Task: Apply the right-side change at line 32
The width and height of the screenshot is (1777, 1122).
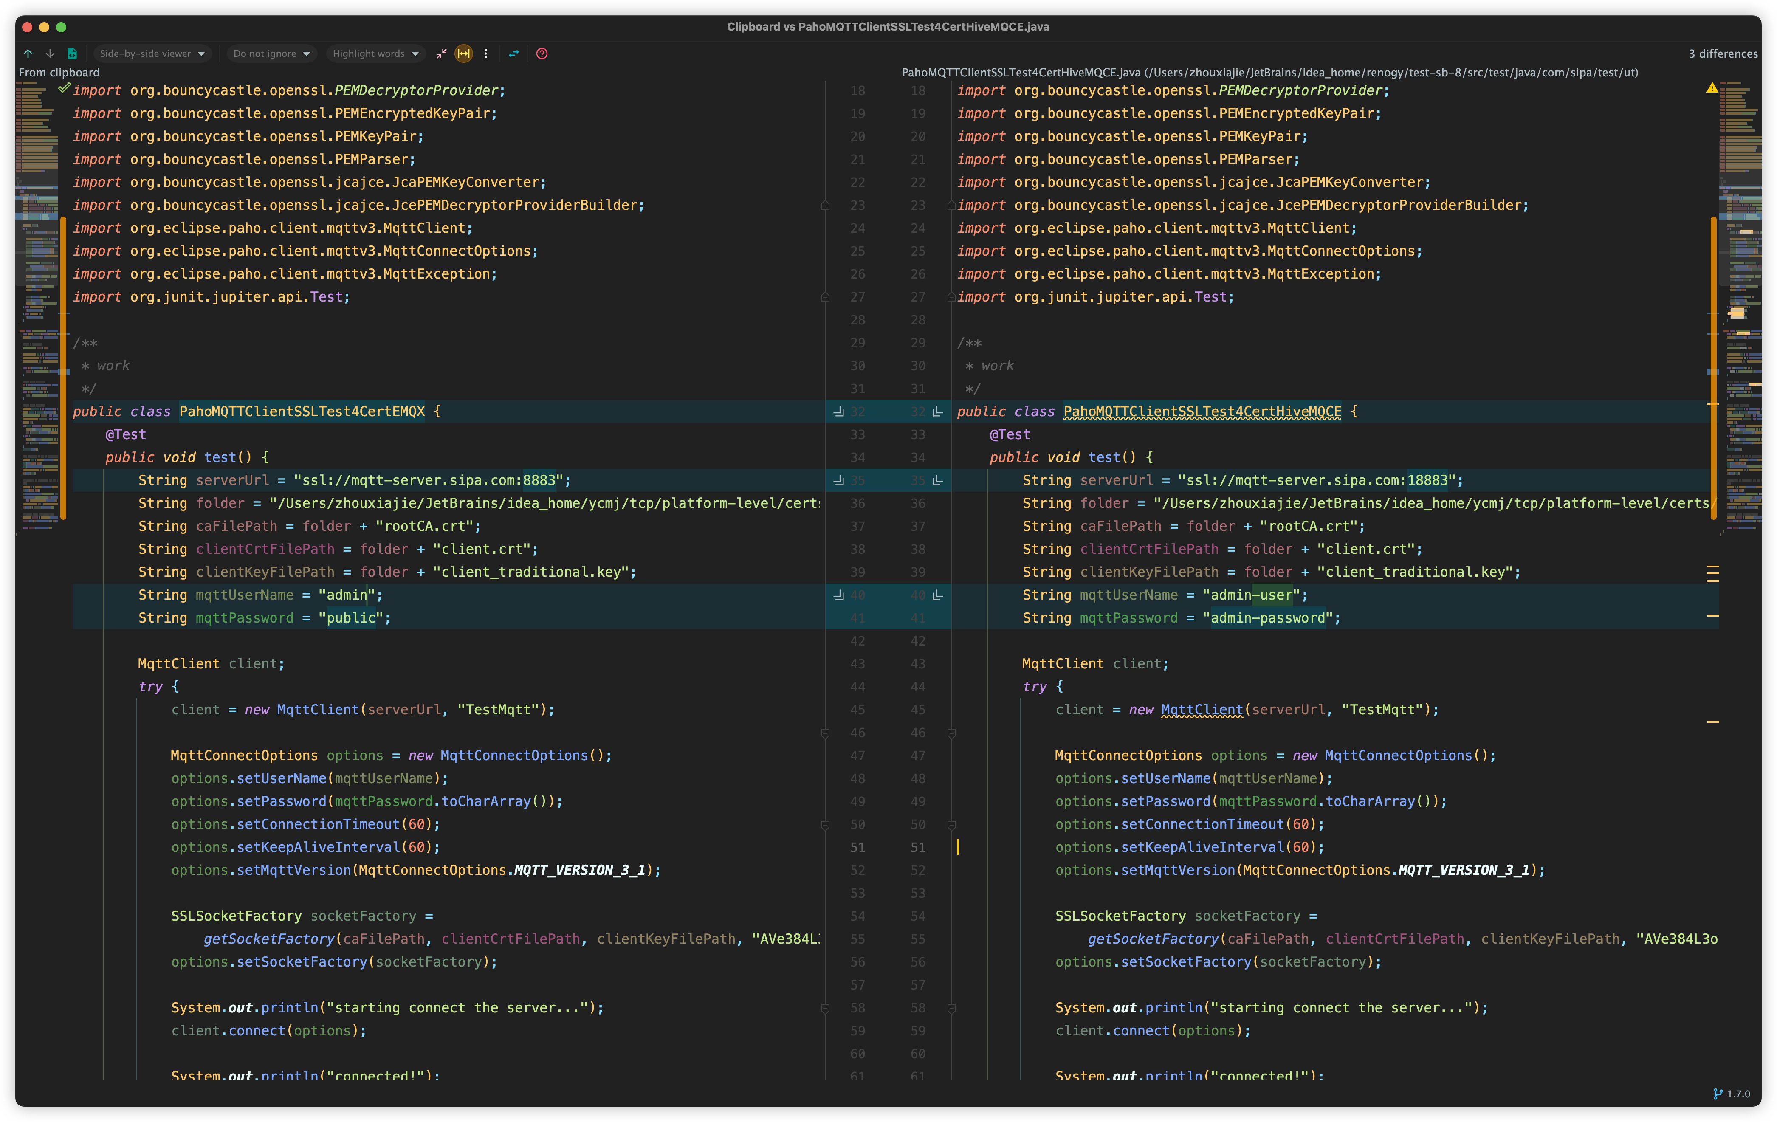Action: pos(938,412)
